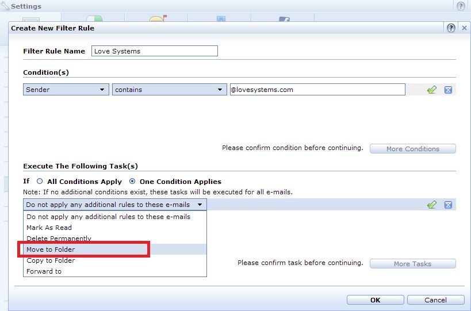Image resolution: width=471 pixels, height=311 pixels.
Task: Cancel the new filter rule
Action: pos(435,300)
